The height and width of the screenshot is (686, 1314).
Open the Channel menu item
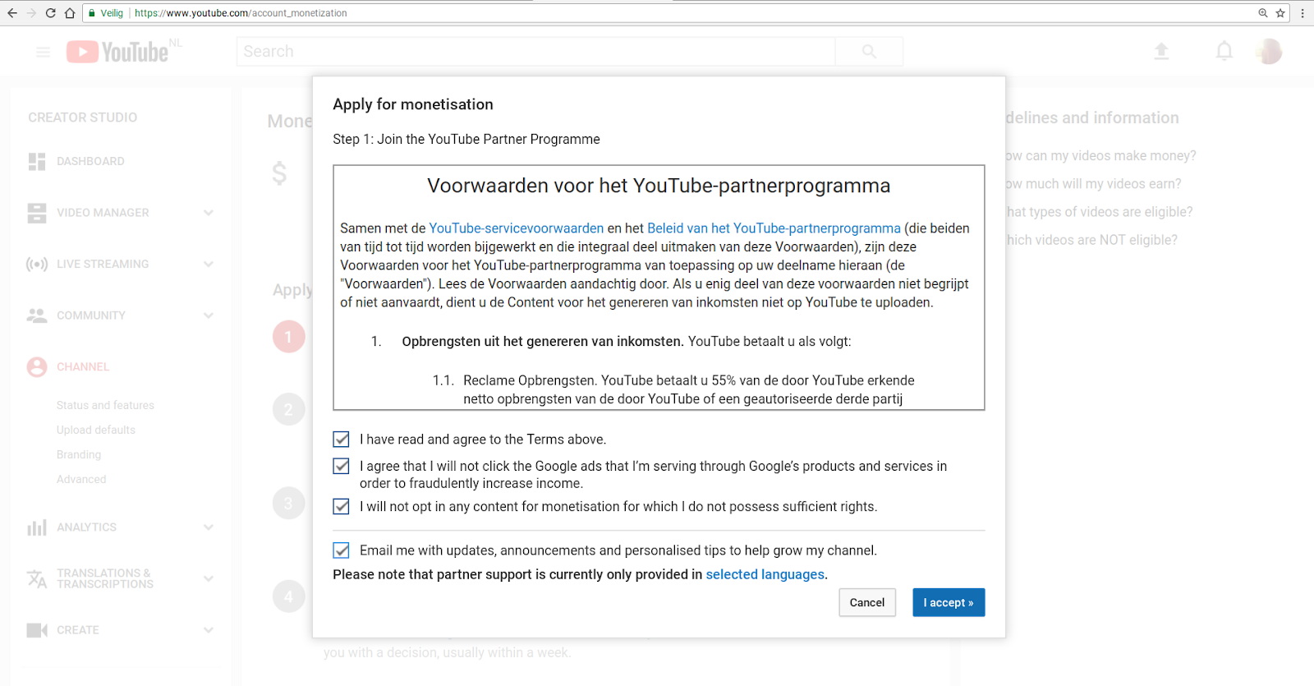point(83,367)
